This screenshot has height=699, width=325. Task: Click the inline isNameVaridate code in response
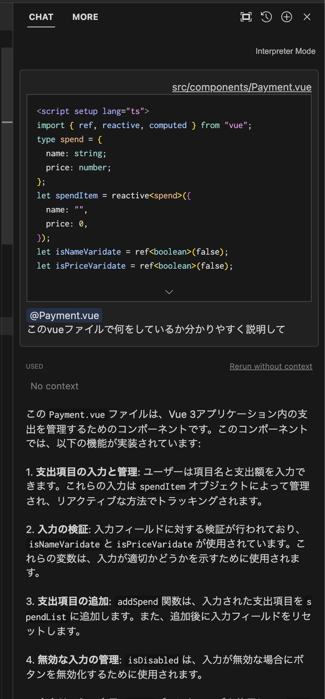coord(64,544)
